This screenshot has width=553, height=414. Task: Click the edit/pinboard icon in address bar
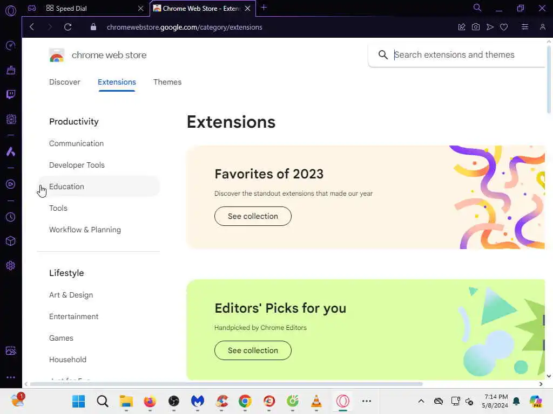click(462, 27)
